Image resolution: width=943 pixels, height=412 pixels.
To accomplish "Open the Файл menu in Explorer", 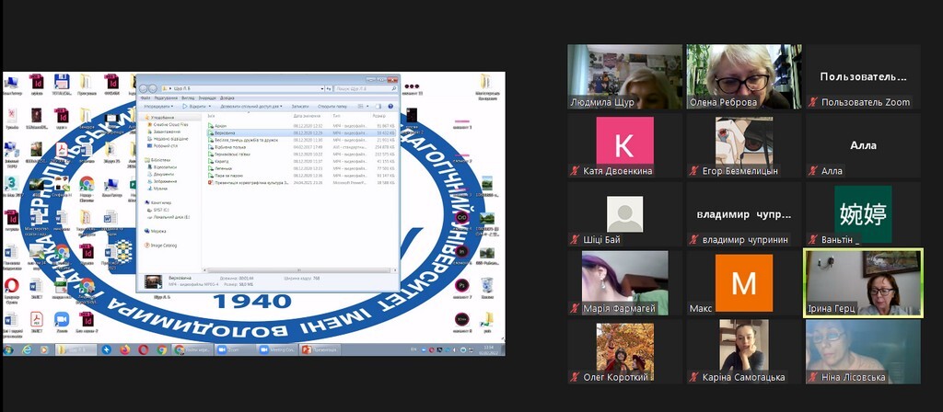I will pos(145,97).
